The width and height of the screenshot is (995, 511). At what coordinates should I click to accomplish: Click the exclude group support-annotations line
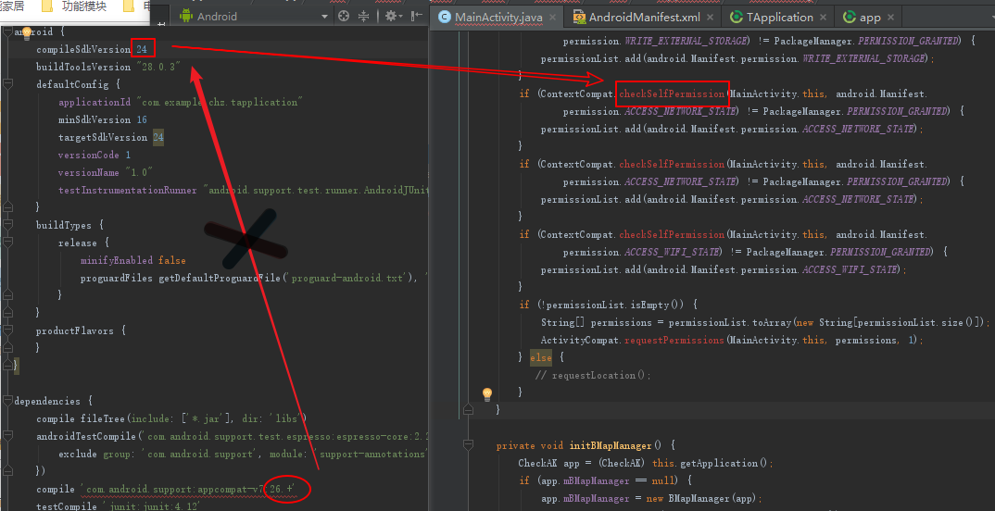pyautogui.click(x=243, y=454)
